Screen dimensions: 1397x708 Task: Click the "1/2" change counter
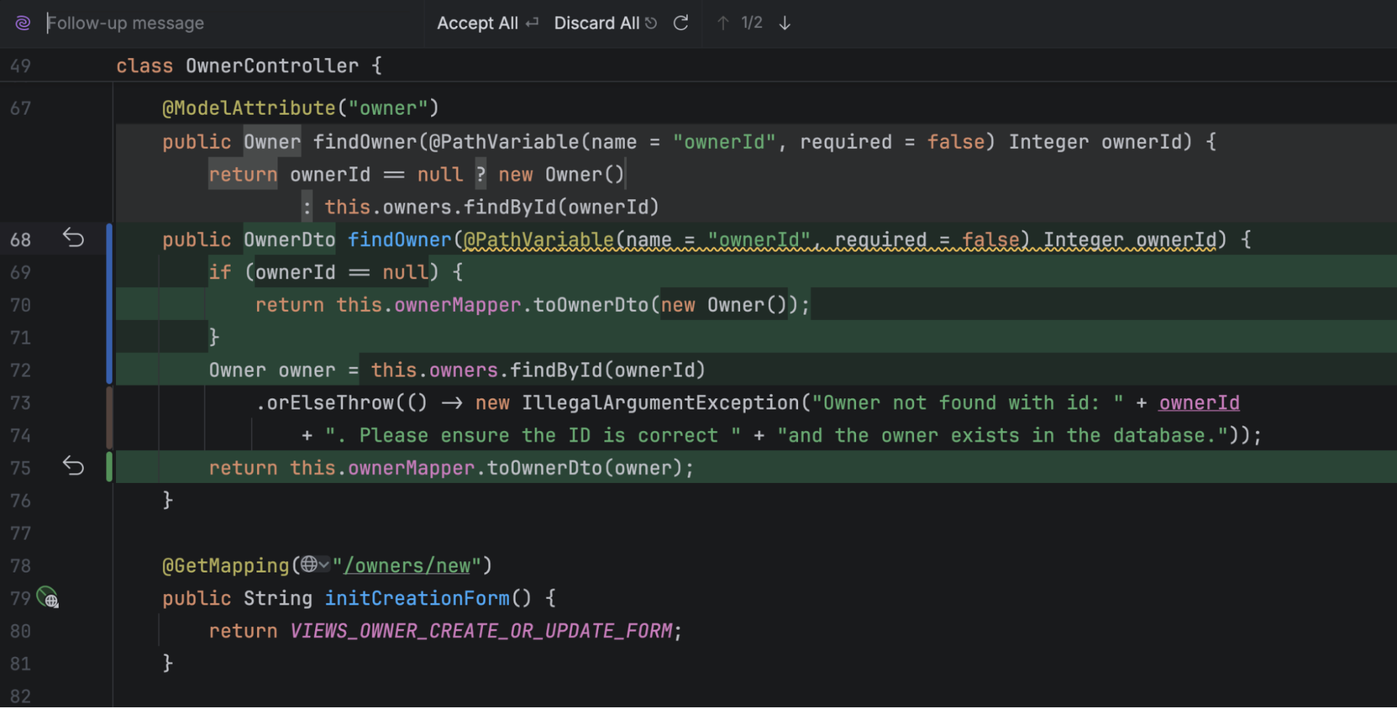coord(752,23)
